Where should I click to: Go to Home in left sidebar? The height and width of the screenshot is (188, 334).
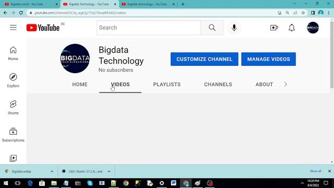click(13, 53)
